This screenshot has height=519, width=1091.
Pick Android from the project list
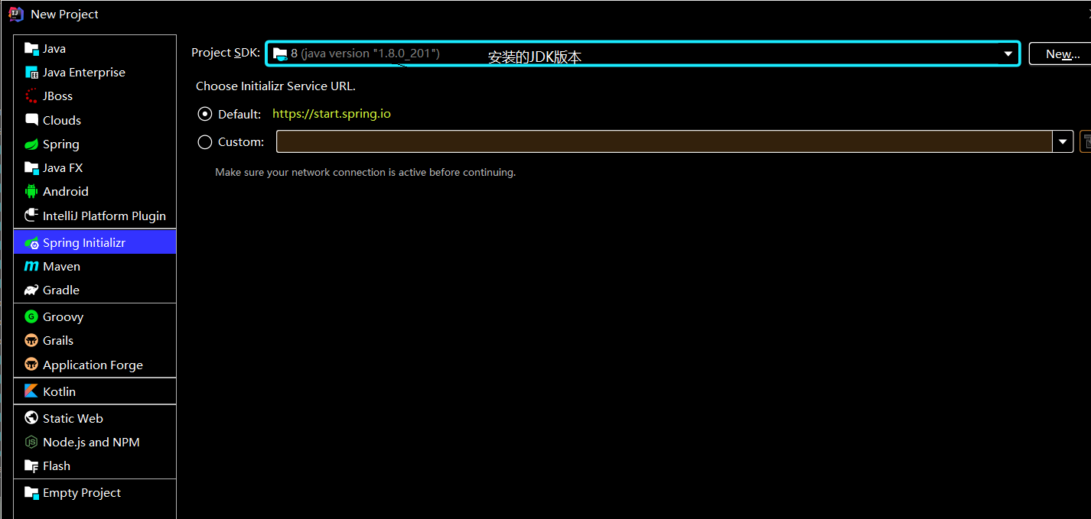(95, 192)
